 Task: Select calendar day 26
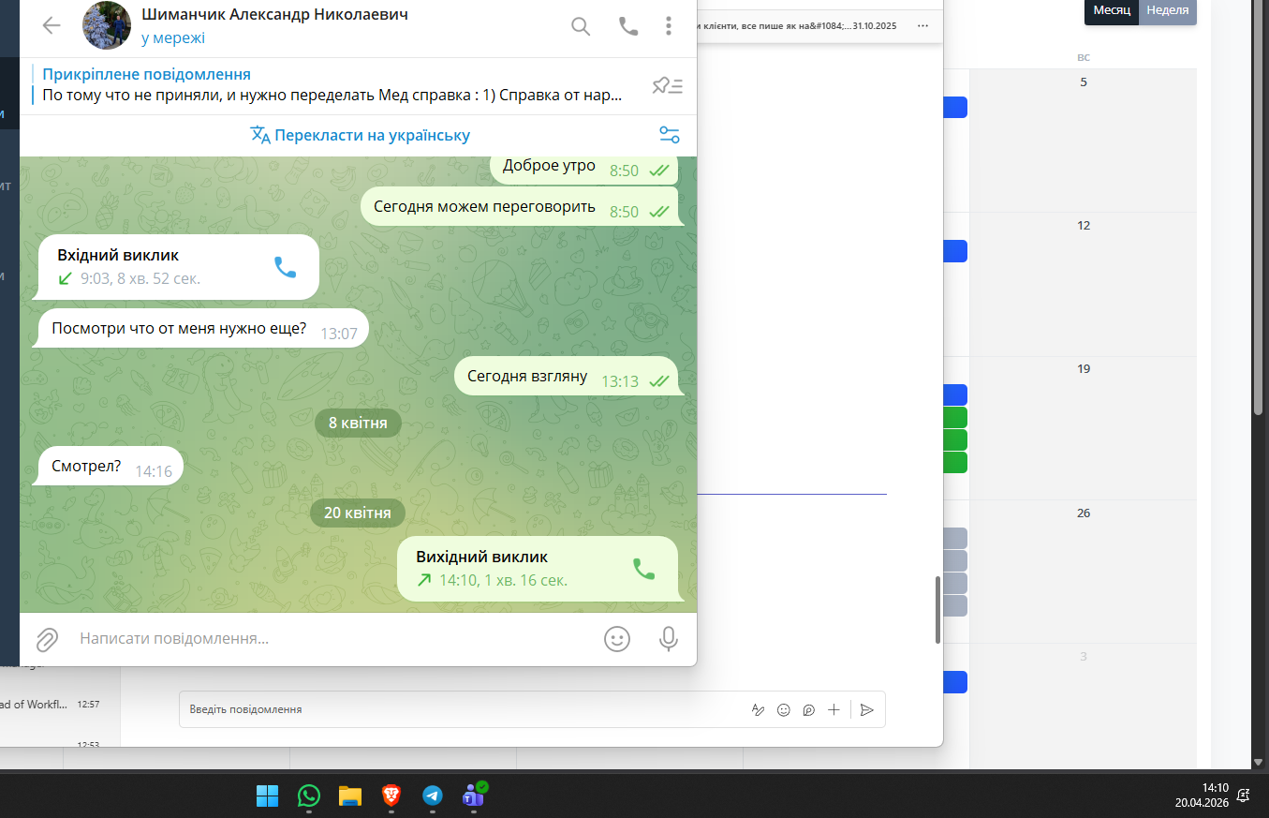pos(1084,513)
